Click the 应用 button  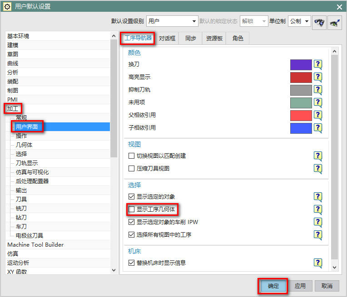click(x=300, y=286)
